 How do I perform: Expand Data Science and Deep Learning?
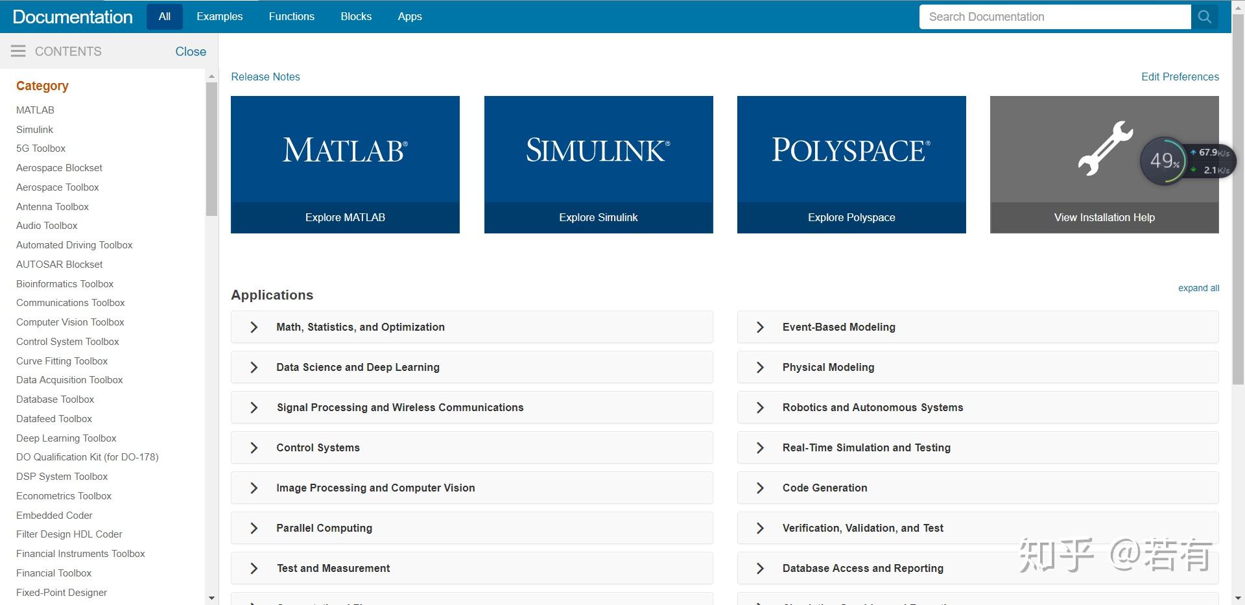(x=472, y=368)
